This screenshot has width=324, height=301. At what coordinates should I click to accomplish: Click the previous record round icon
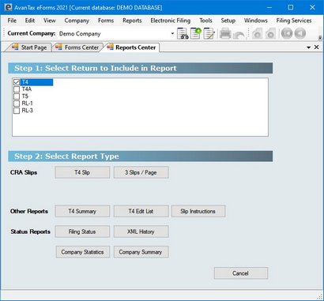300,33
